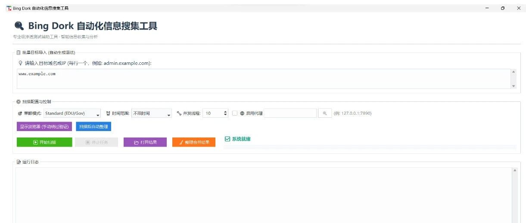Click the 并发线程 spinner arrows
526x223 pixels.
pyautogui.click(x=225, y=113)
